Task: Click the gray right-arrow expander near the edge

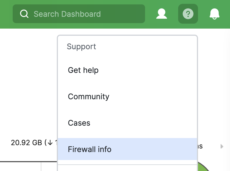Action: [x=222, y=147]
